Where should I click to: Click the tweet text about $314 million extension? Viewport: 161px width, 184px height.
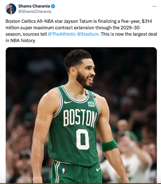pos(81,31)
